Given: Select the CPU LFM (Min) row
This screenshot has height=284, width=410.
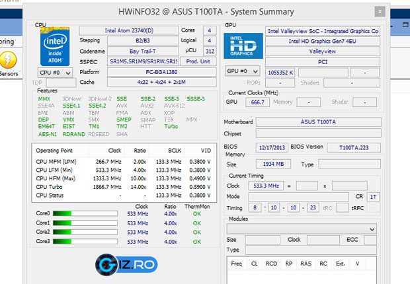Looking at the screenshot, I should point(124,170).
